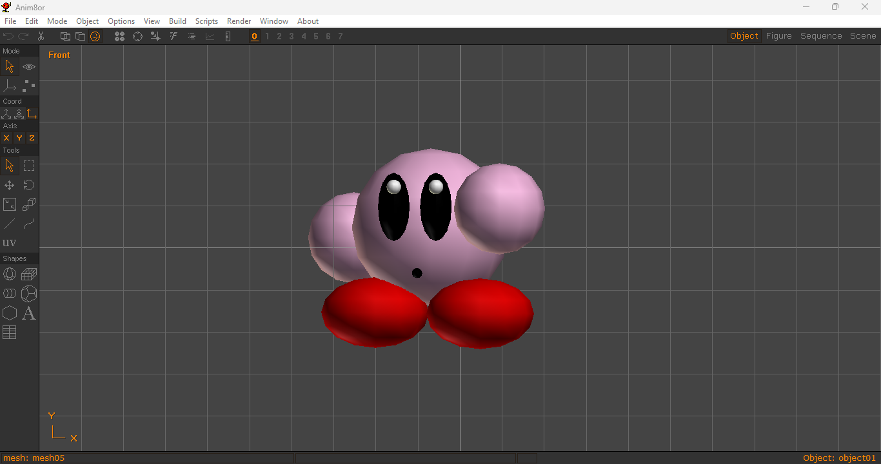This screenshot has height=464, width=881.
Task: Choose World coordinate system icon
Action: (6, 114)
